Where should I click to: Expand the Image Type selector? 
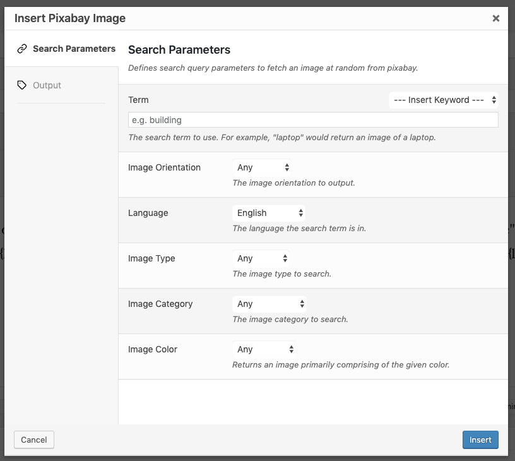coord(261,258)
